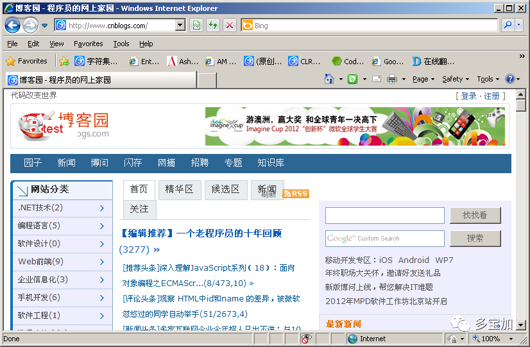Click the Print icon
The image size is (530, 347).
tap(392, 79)
